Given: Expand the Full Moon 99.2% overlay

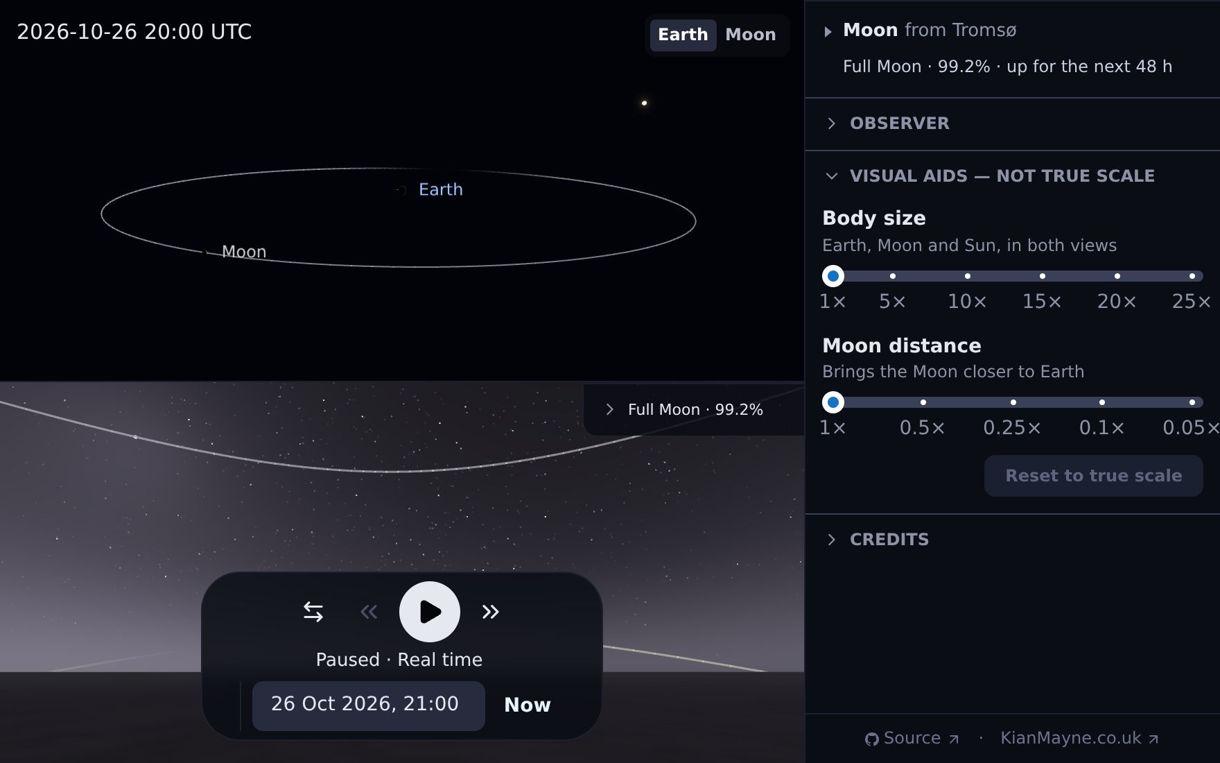Looking at the screenshot, I should coord(693,410).
